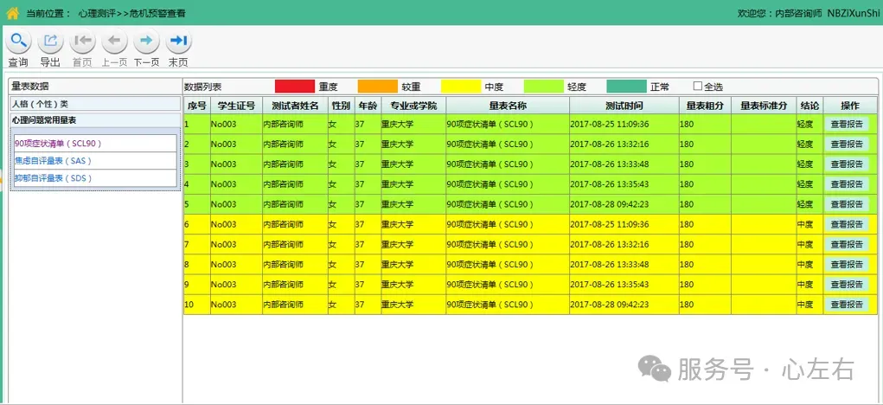
Task: Click test time 2017-08-26 13:32:16 in row 2
Action: tap(610, 145)
